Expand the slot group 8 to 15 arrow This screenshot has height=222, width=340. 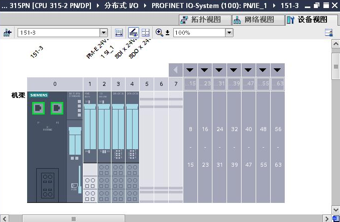click(x=190, y=69)
